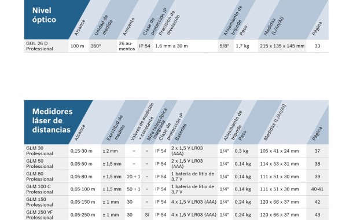This screenshot has height=220, width=353.
Task: Select the '50 + 1' measurement values cell
Action: click(134, 189)
